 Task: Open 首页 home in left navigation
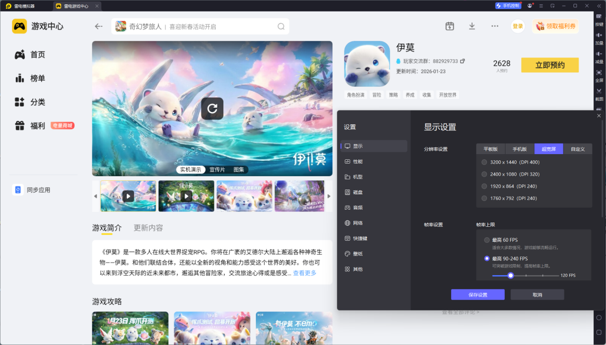30,55
